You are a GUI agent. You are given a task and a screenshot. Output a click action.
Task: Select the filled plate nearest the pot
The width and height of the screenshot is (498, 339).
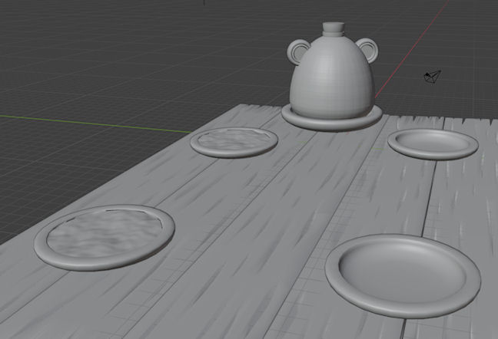(x=234, y=142)
